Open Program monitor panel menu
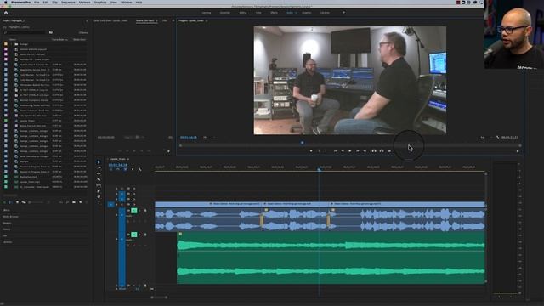Viewport: 544px width, 306px height. coord(207,20)
